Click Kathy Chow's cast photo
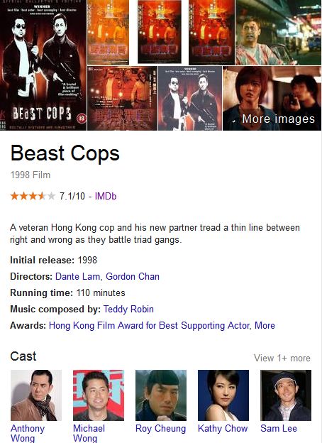Image resolution: width=322 pixels, height=443 pixels. pyautogui.click(x=223, y=395)
